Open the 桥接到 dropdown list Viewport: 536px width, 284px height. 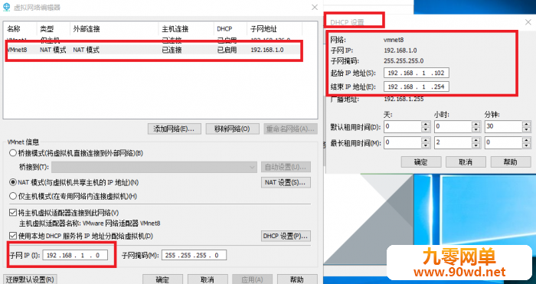pyautogui.click(x=154, y=167)
